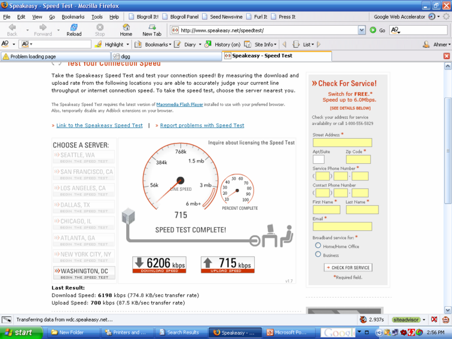The image size is (452, 339).
Task: Expand the address bar history dropdown
Action: point(362,30)
